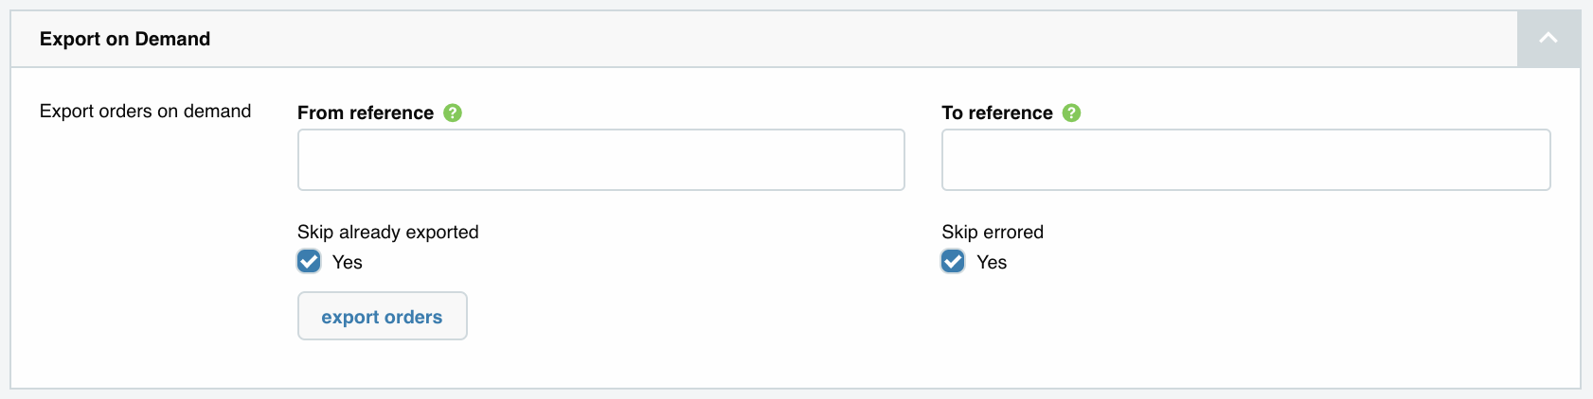The height and width of the screenshot is (399, 1593).
Task: Click the From reference input field
Action: (600, 160)
